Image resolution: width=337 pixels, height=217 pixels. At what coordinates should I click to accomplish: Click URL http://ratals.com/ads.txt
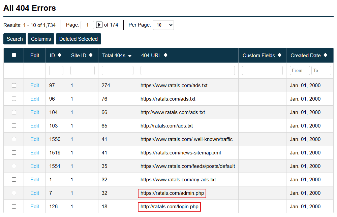click(166, 126)
